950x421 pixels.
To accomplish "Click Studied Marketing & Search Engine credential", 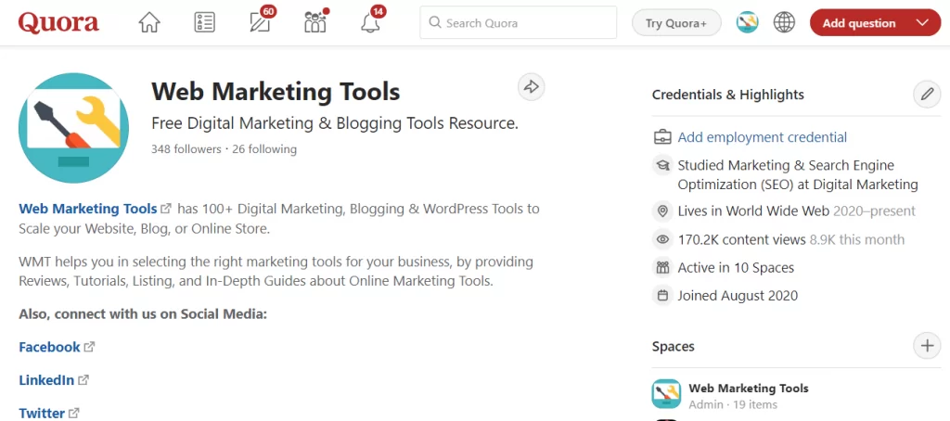I will click(x=798, y=174).
